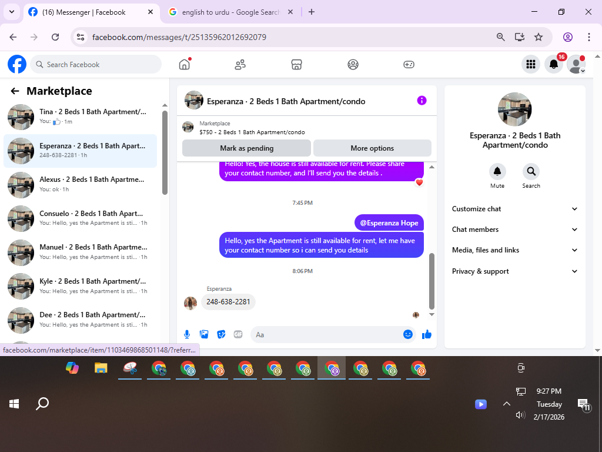Viewport: 602px width, 452px height.
Task: Open the Alexus conversation
Action: point(80,184)
